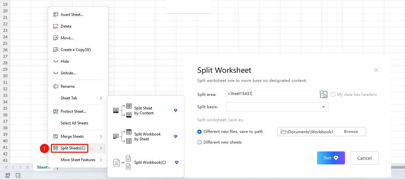The image size is (405, 180).
Task: Select row header 25
Action: click(x=5, y=43)
